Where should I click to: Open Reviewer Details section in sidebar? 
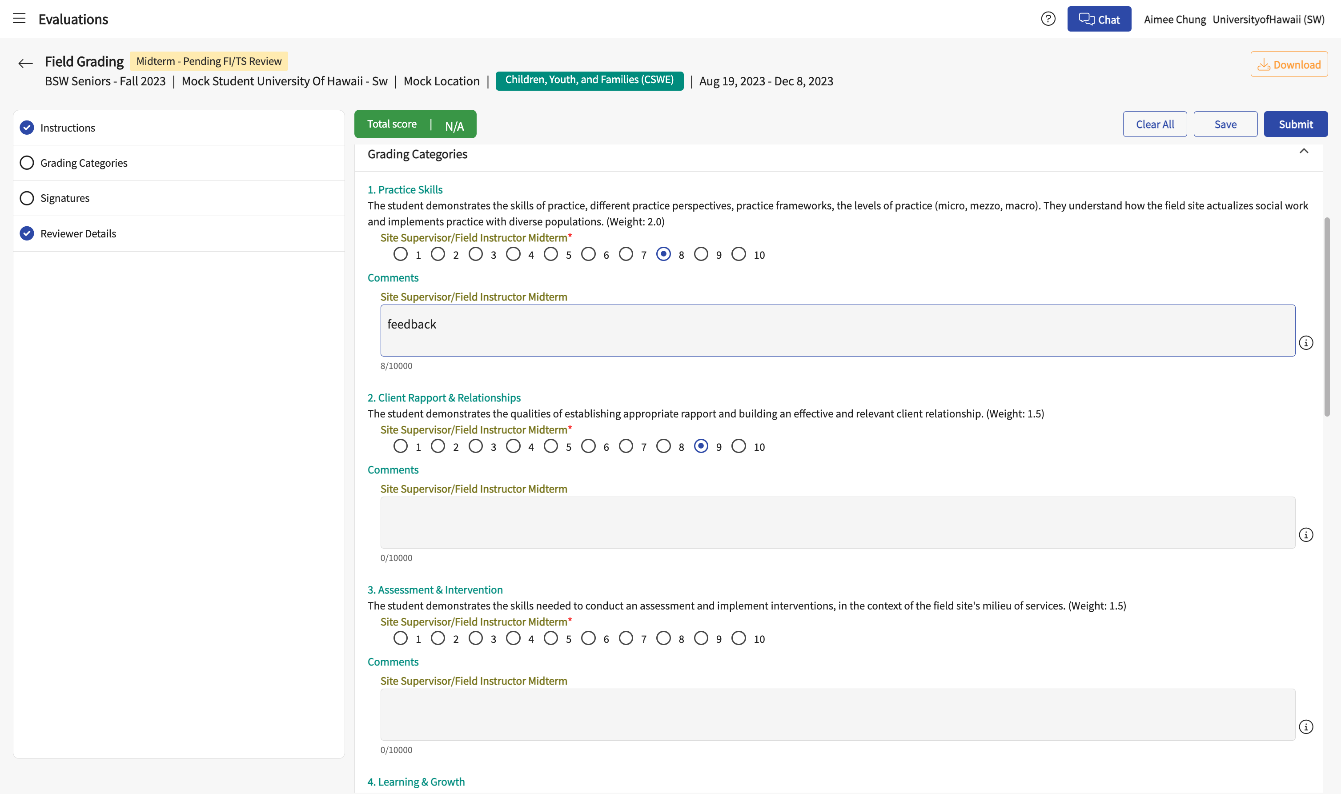[x=179, y=233]
